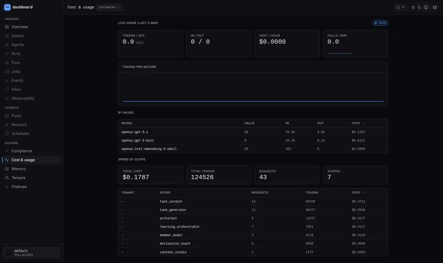Click the Tokens column header in scope table
The height and width of the screenshot is (263, 443).
(312, 193)
